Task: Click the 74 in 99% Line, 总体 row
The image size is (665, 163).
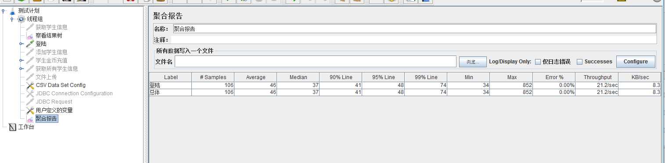Action: pyautogui.click(x=426, y=92)
